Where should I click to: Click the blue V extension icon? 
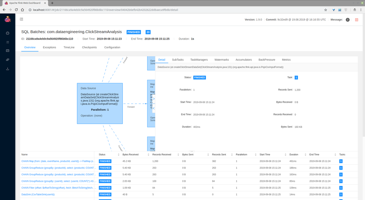pos(333,10)
